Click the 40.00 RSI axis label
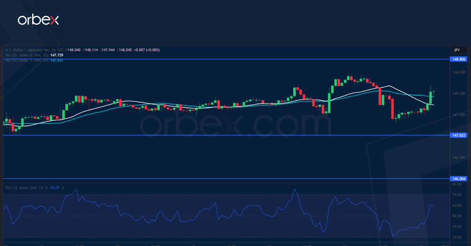 tap(456, 227)
